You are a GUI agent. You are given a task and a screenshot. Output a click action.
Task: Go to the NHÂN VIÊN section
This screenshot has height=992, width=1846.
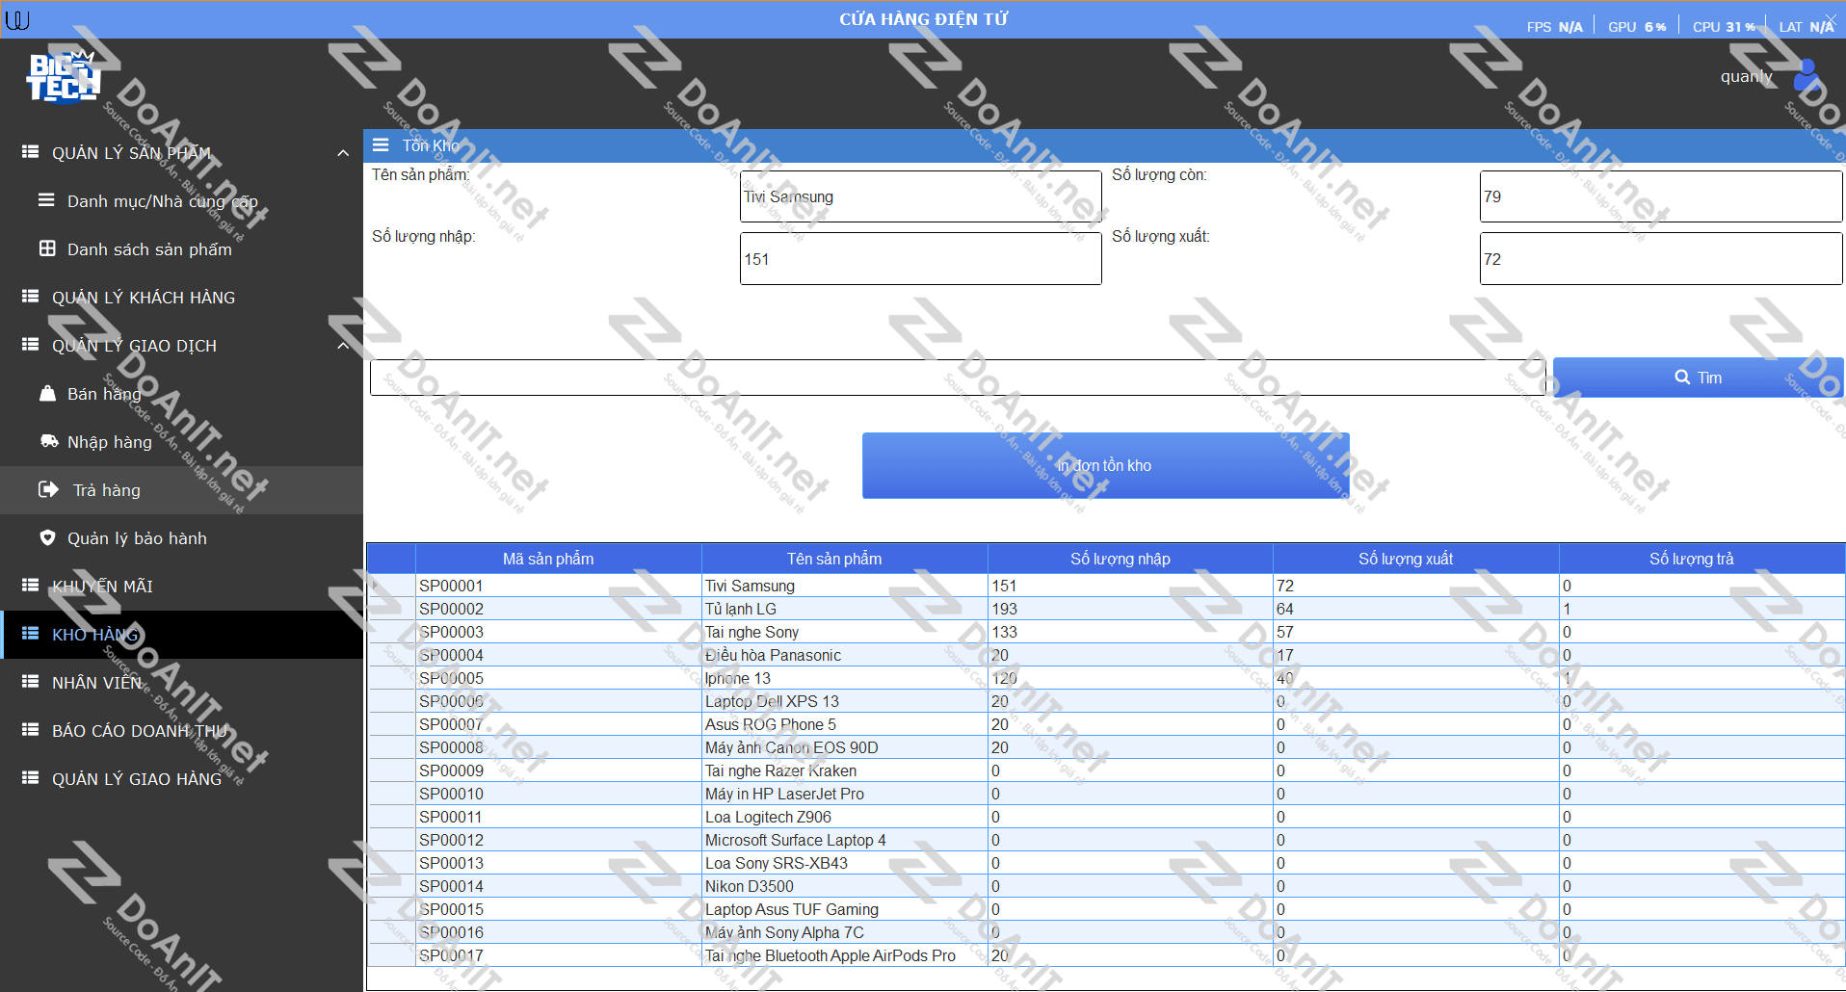tap(96, 683)
